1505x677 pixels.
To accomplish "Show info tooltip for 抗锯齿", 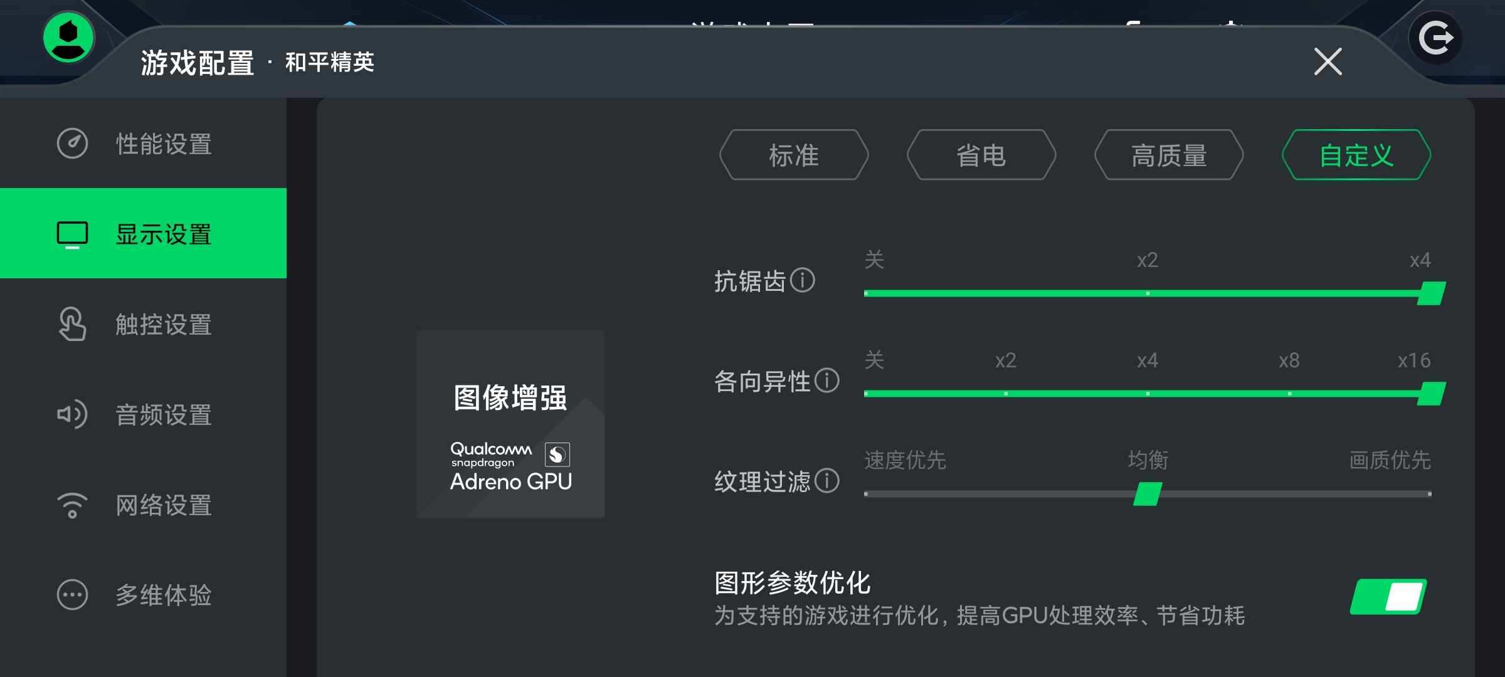I will 803,280.
